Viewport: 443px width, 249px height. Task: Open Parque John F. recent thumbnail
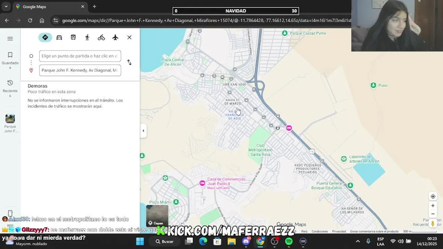(10, 123)
